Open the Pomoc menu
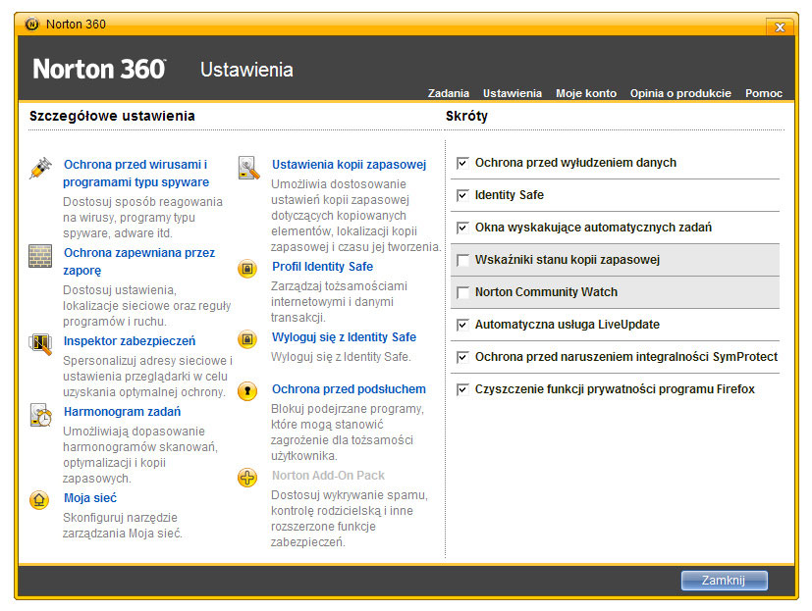 click(x=763, y=93)
